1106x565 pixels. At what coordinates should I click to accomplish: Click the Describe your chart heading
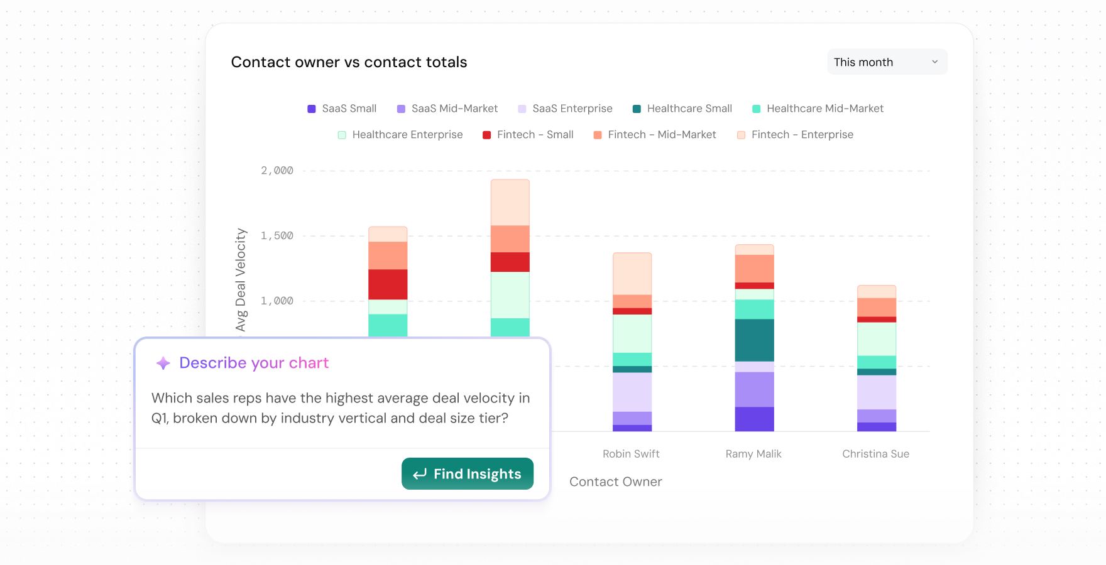coord(254,363)
